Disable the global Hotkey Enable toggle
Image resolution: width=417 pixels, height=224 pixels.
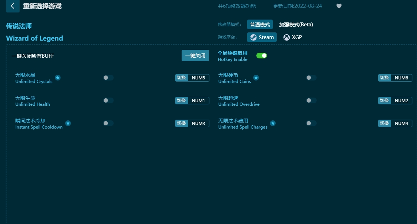[x=262, y=56]
